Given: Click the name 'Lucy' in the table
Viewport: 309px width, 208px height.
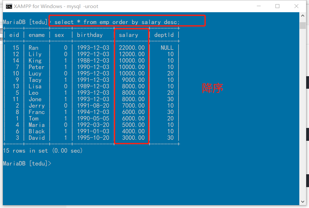Looking at the screenshot, I should (35, 74).
